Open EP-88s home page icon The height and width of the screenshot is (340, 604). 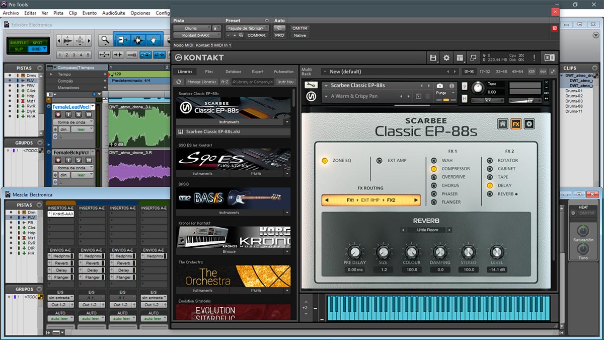(x=502, y=124)
